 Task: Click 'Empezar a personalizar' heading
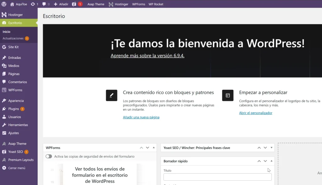coord(263,92)
